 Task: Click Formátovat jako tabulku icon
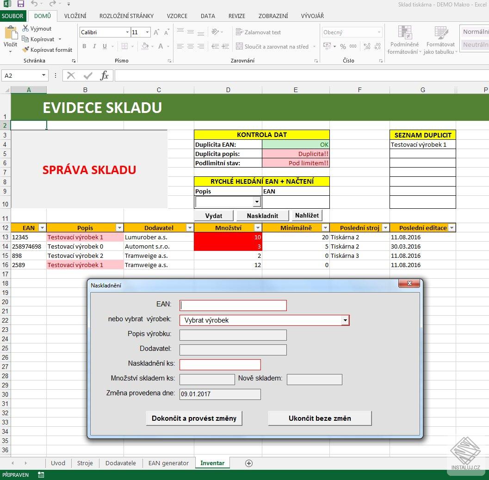point(440,40)
